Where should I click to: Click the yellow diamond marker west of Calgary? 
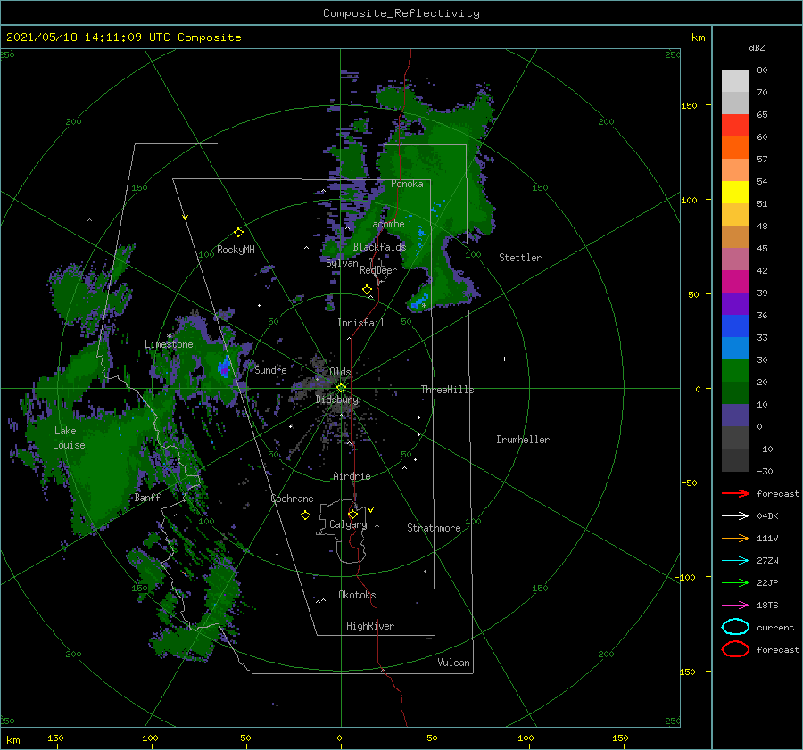pyautogui.click(x=305, y=515)
